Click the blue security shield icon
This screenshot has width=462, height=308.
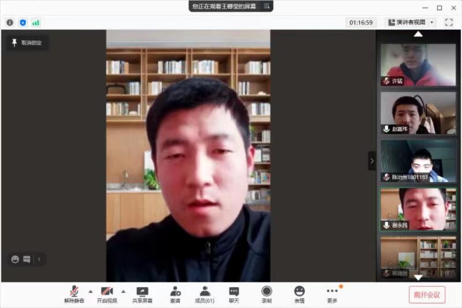click(23, 22)
